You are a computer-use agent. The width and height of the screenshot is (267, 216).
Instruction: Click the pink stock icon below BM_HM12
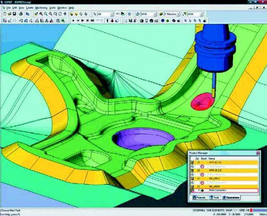tap(202, 183)
